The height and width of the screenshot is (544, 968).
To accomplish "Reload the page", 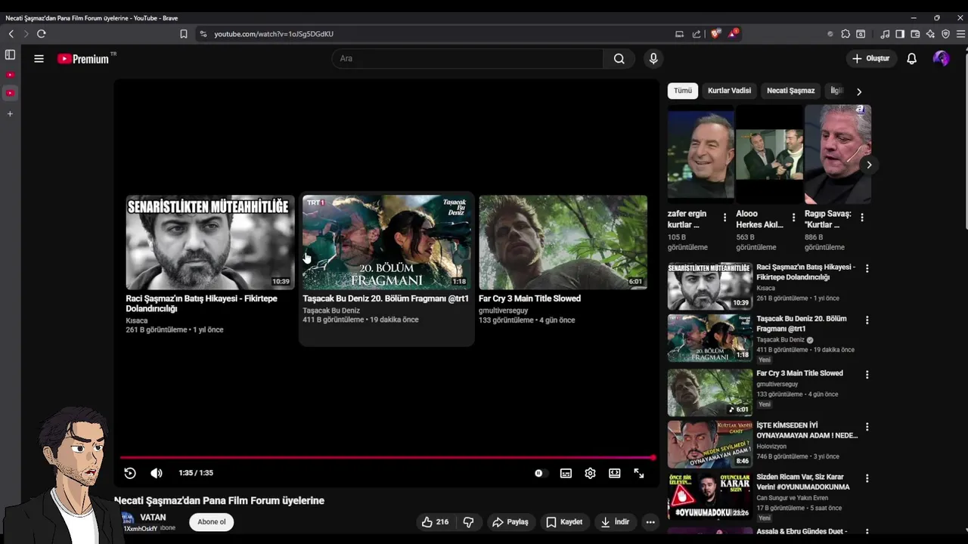I will 42,34.
